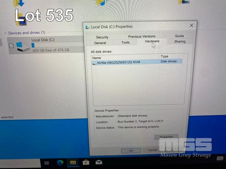This screenshot has height=169, width=226.
Task: Open the Mail app from the taskbar
Action: 99,162
